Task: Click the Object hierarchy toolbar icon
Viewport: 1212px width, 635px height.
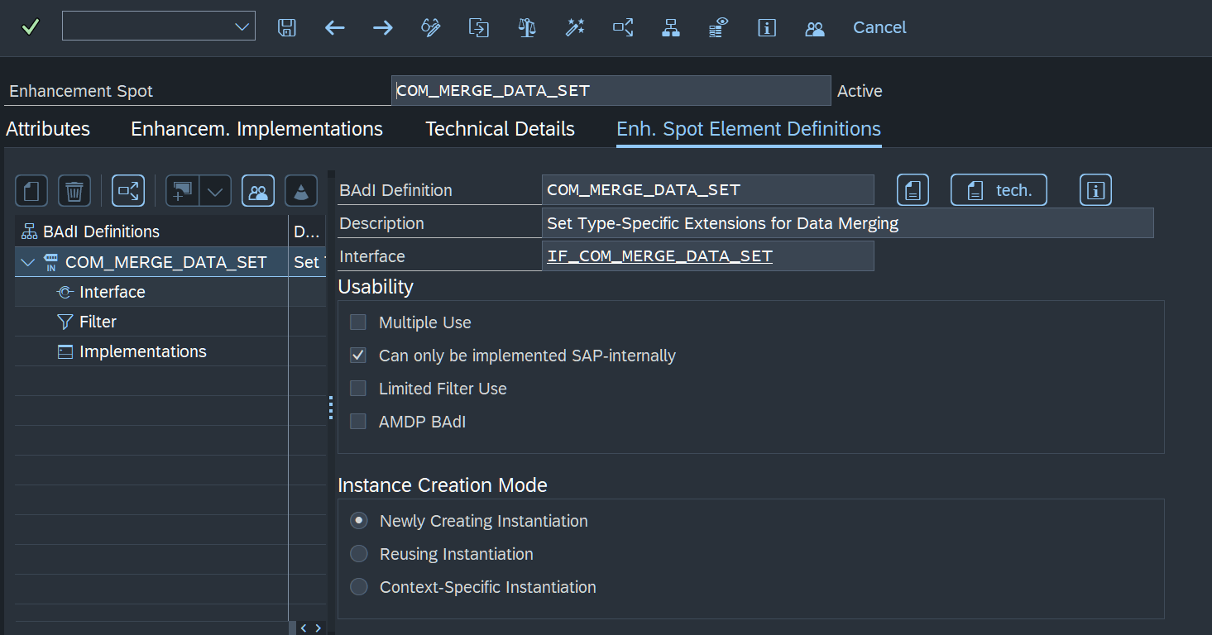Action: pos(671,27)
